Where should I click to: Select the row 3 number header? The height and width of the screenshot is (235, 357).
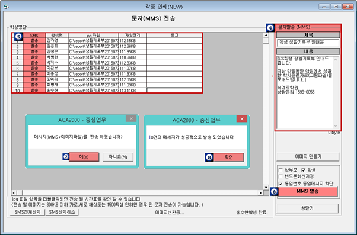click(x=17, y=52)
